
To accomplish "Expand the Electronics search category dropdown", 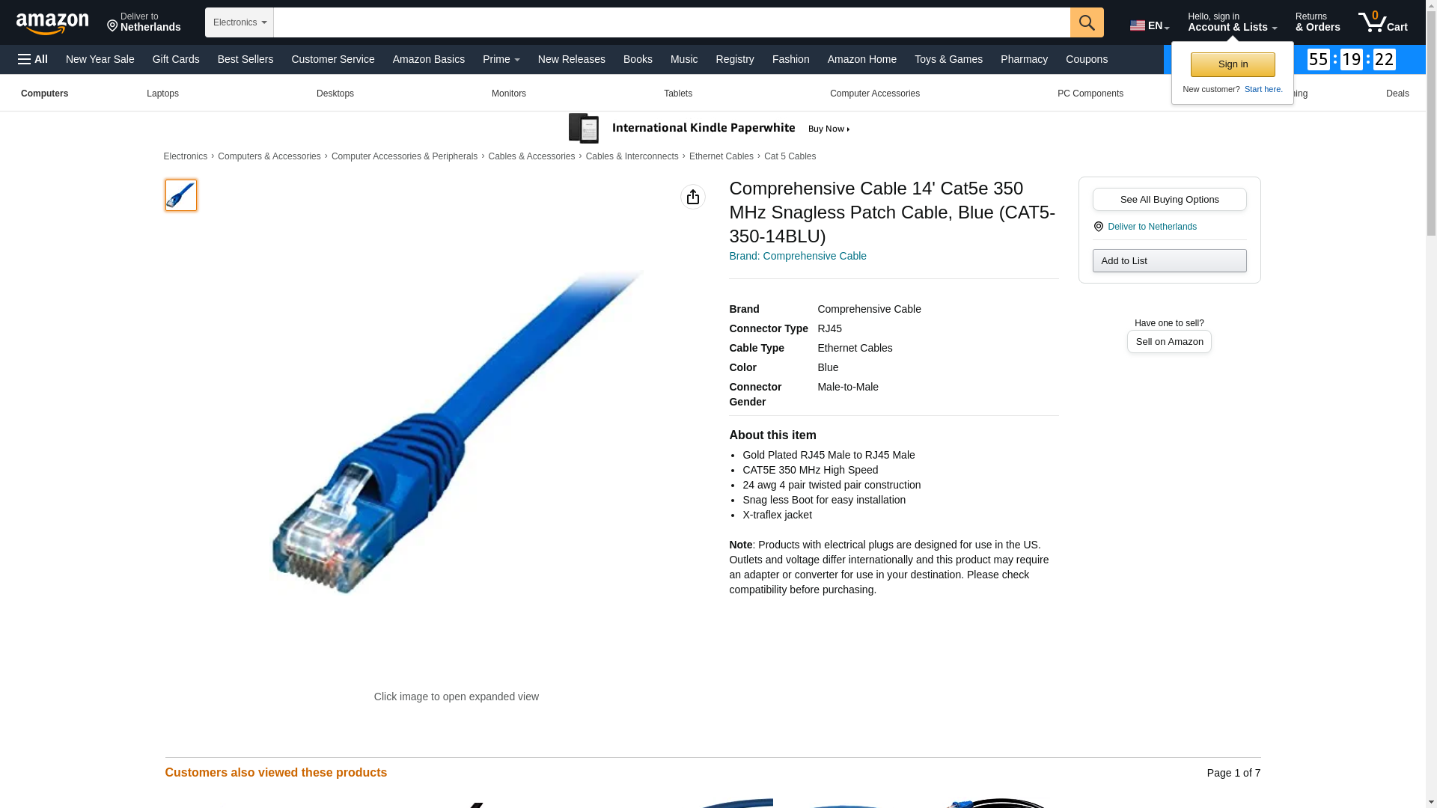I will [239, 22].
